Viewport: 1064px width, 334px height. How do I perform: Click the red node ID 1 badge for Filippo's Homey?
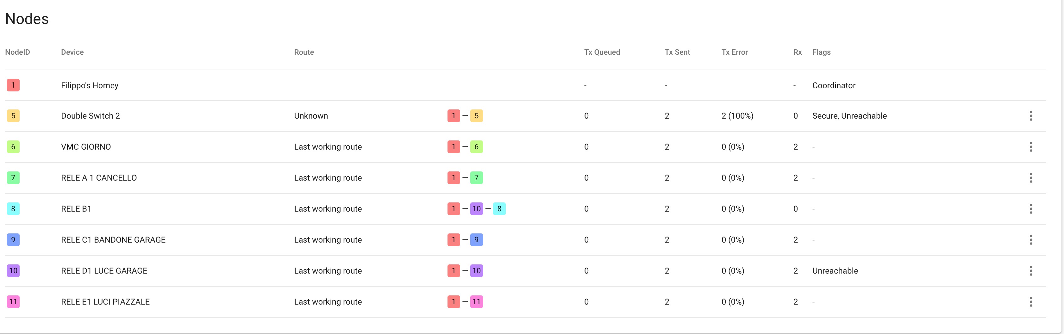[x=13, y=85]
